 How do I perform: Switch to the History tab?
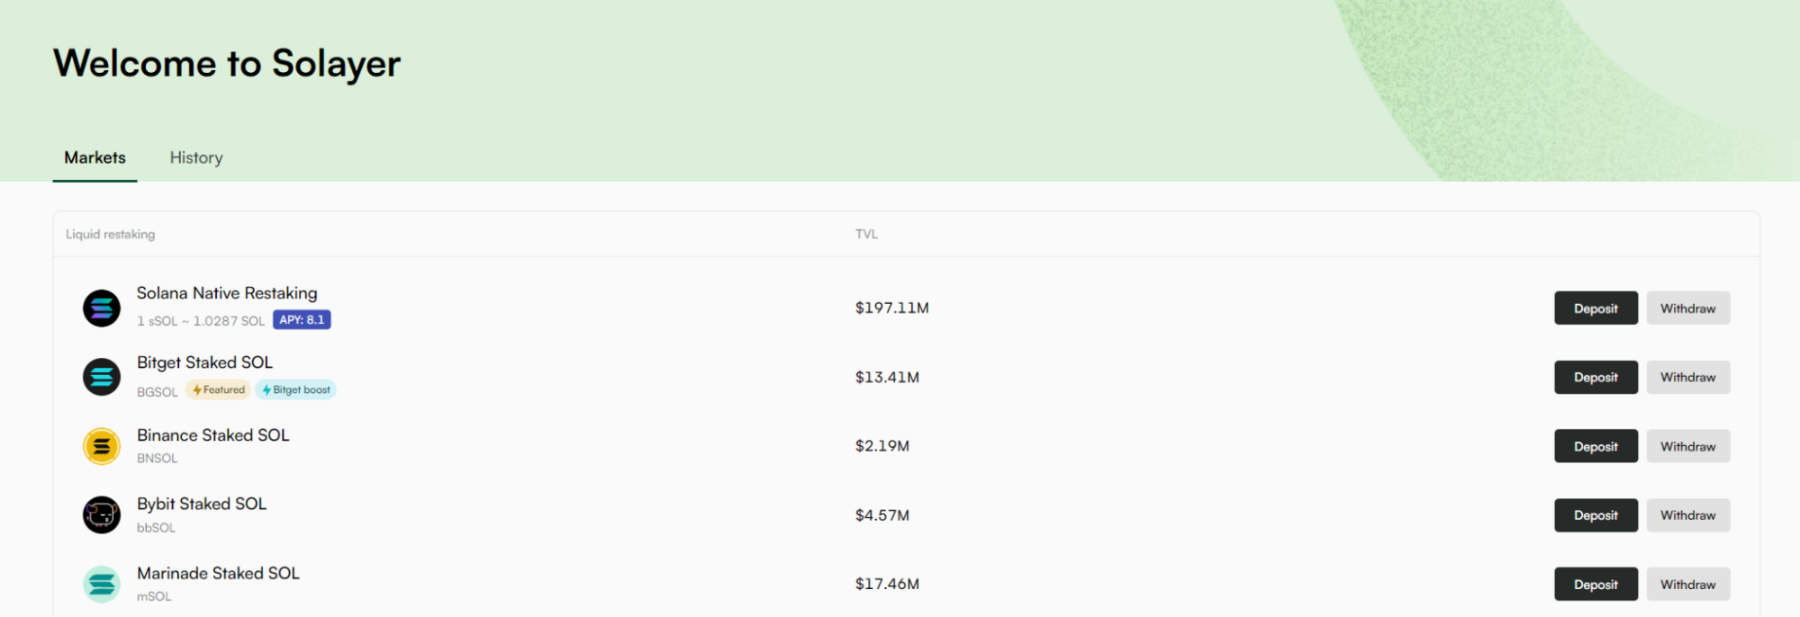click(196, 157)
